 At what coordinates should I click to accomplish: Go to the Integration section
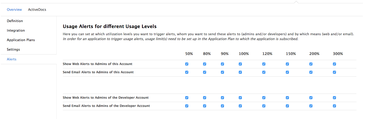(16, 31)
